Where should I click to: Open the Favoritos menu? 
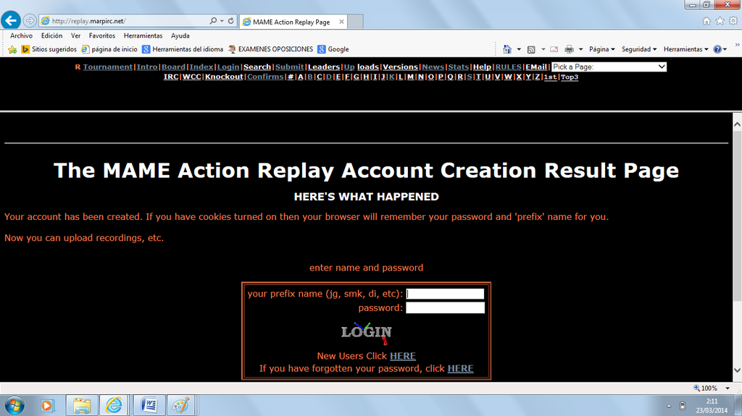pos(102,35)
